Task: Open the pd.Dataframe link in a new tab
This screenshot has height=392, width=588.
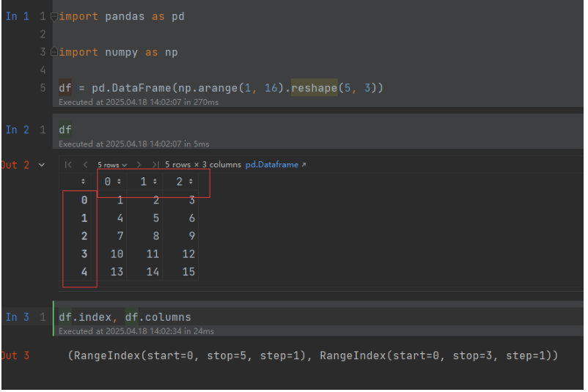Action: (x=276, y=165)
